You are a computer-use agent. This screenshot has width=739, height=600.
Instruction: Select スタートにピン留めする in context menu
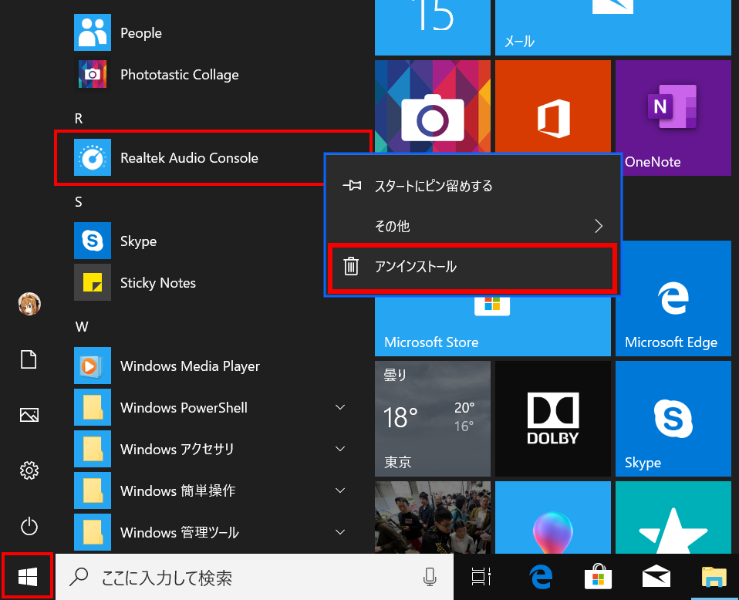pyautogui.click(x=473, y=186)
